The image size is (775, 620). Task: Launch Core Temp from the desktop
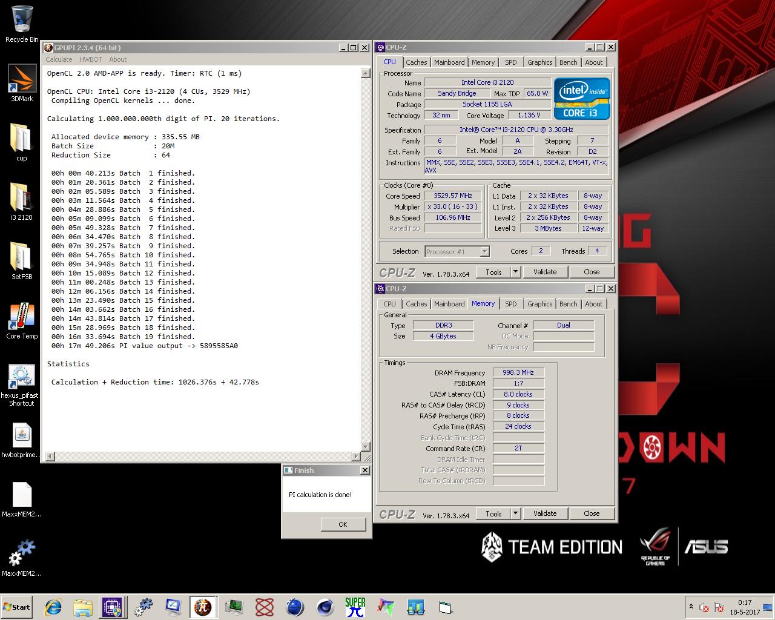(22, 320)
